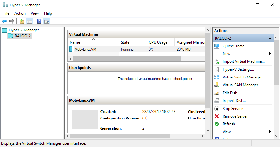Open the Action menu

click(20, 13)
